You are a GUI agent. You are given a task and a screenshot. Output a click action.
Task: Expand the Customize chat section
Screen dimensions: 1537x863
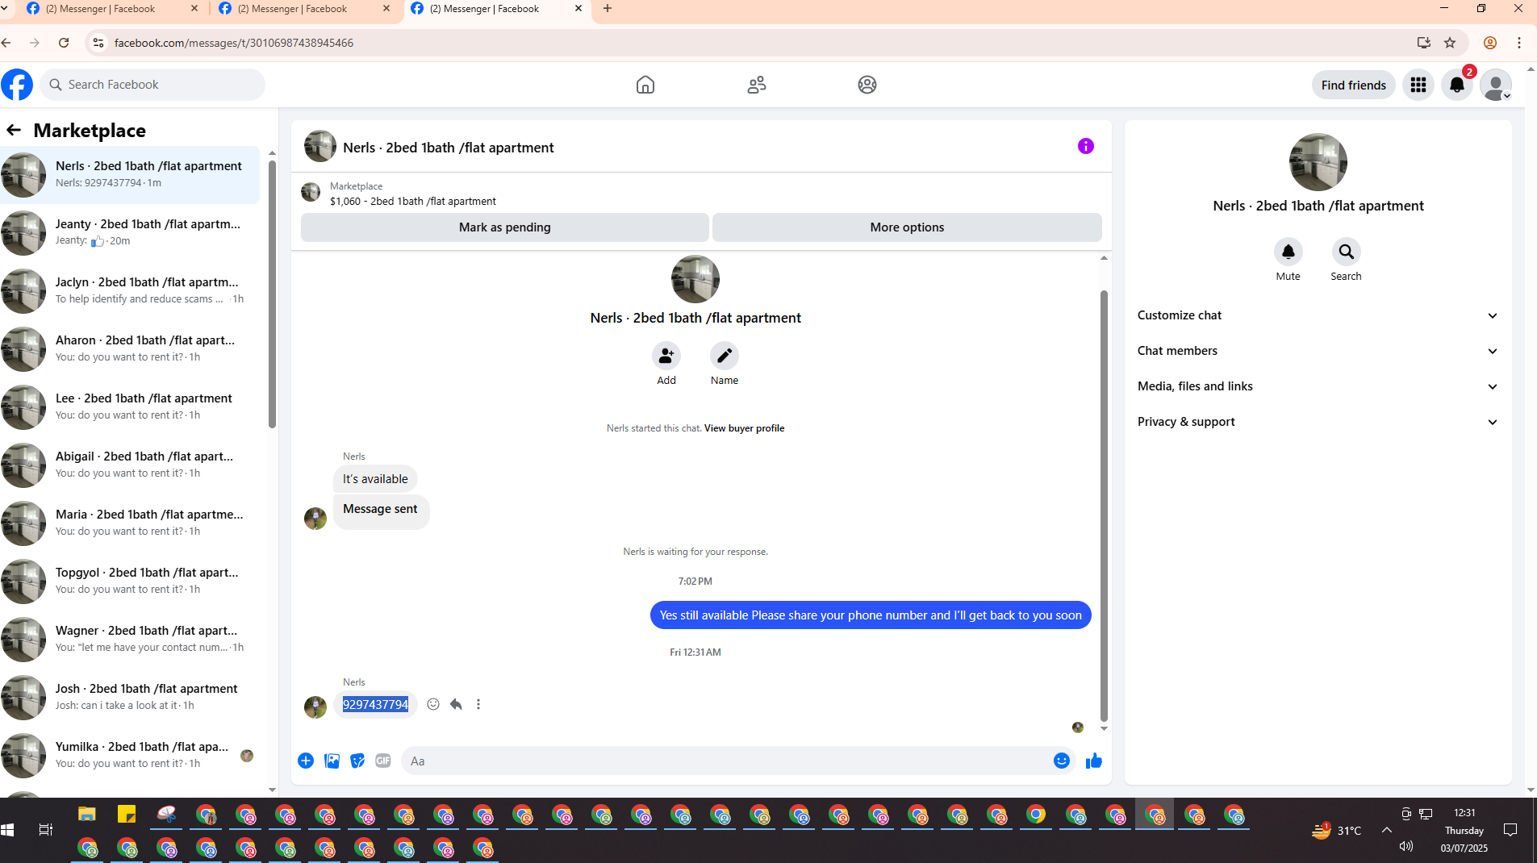click(x=1318, y=315)
